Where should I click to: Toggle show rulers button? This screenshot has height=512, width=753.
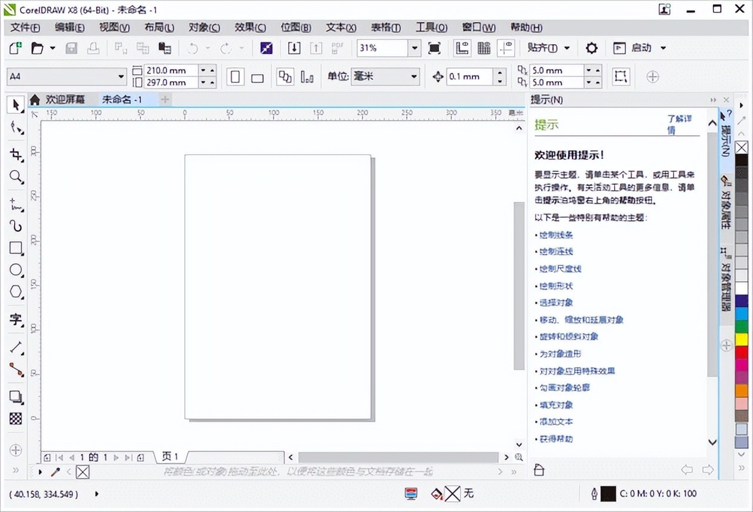[x=462, y=48]
